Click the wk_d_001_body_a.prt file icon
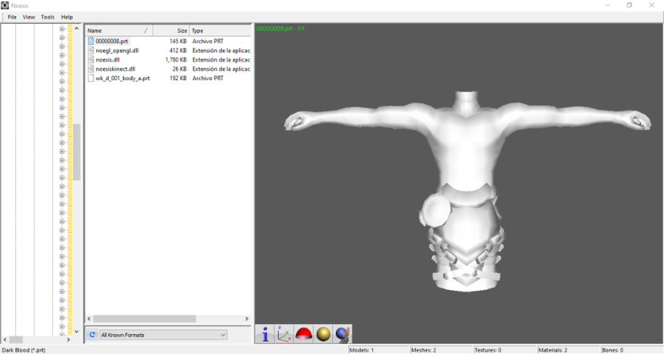This screenshot has height=354, width=664. pyautogui.click(x=91, y=78)
